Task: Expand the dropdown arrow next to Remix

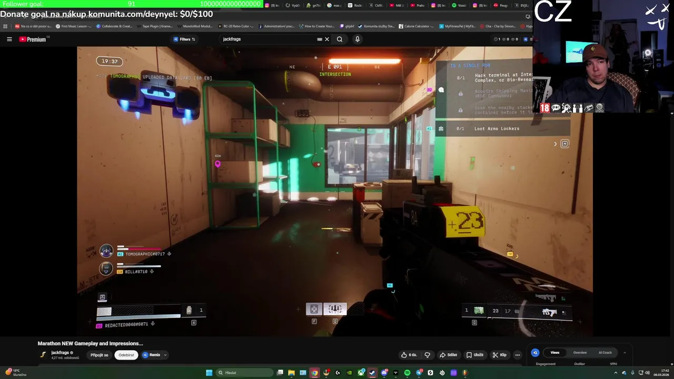Action: pyautogui.click(x=165, y=355)
